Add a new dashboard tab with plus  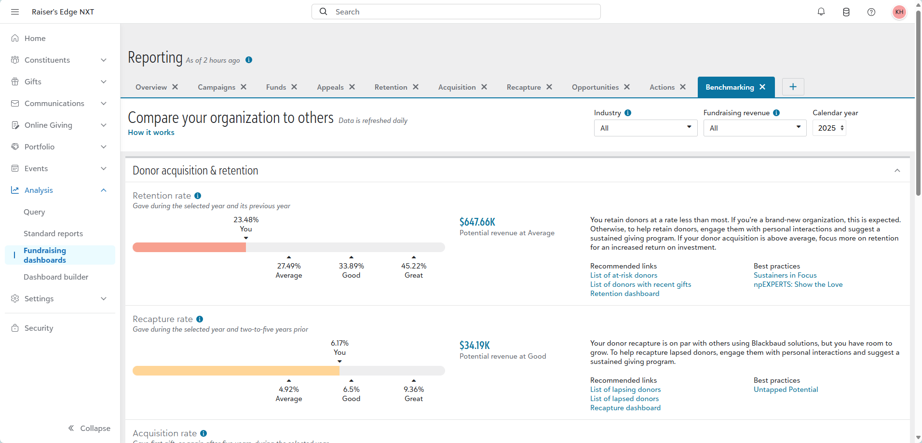(x=793, y=87)
